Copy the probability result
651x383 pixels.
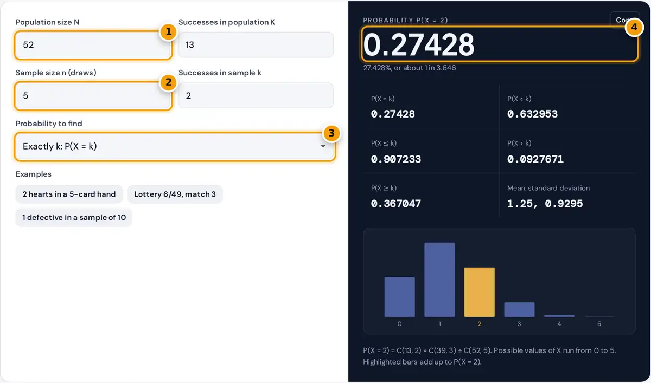tap(622, 20)
